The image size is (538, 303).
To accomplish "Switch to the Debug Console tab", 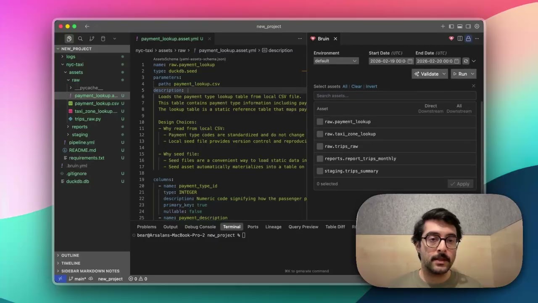I will (x=200, y=227).
